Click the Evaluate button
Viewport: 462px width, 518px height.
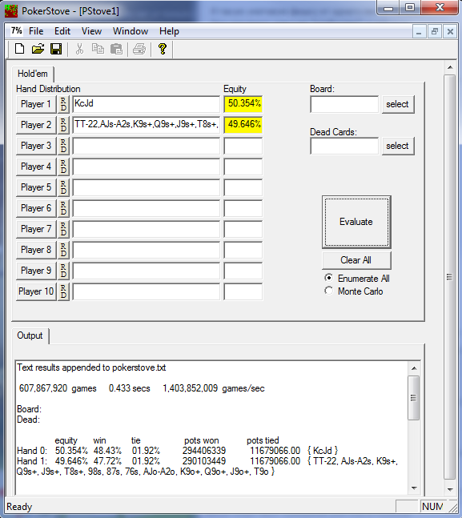(356, 222)
